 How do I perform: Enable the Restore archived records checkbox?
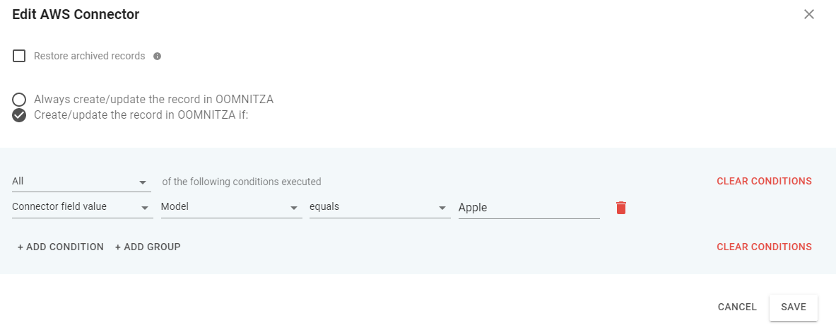point(20,56)
